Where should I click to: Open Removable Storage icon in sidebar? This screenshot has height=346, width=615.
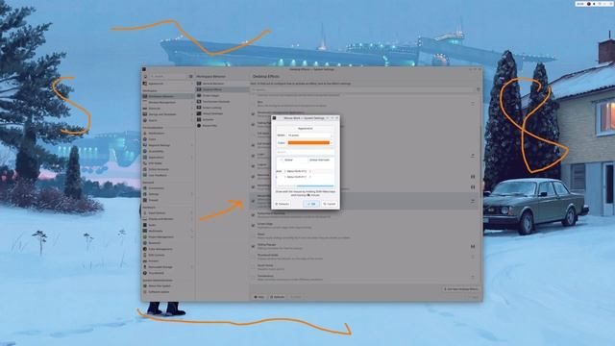pyautogui.click(x=145, y=267)
